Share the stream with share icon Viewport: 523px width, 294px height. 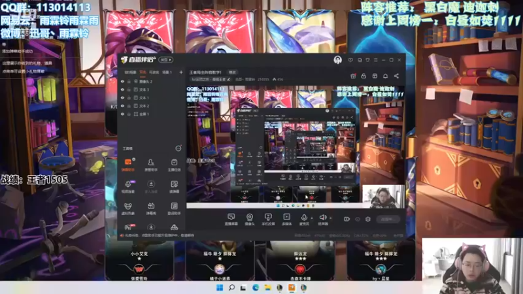tap(396, 76)
